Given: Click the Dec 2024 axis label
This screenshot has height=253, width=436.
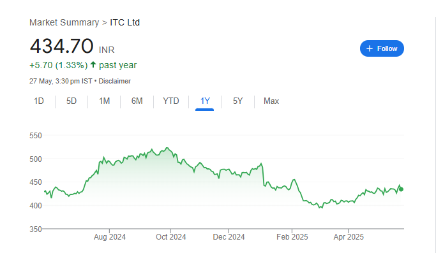Looking at the screenshot, I should click(x=229, y=237).
